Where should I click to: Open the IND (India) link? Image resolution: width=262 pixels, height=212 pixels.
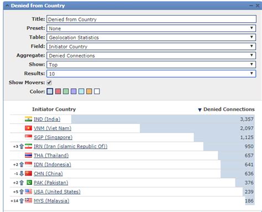pyautogui.click(x=47, y=119)
